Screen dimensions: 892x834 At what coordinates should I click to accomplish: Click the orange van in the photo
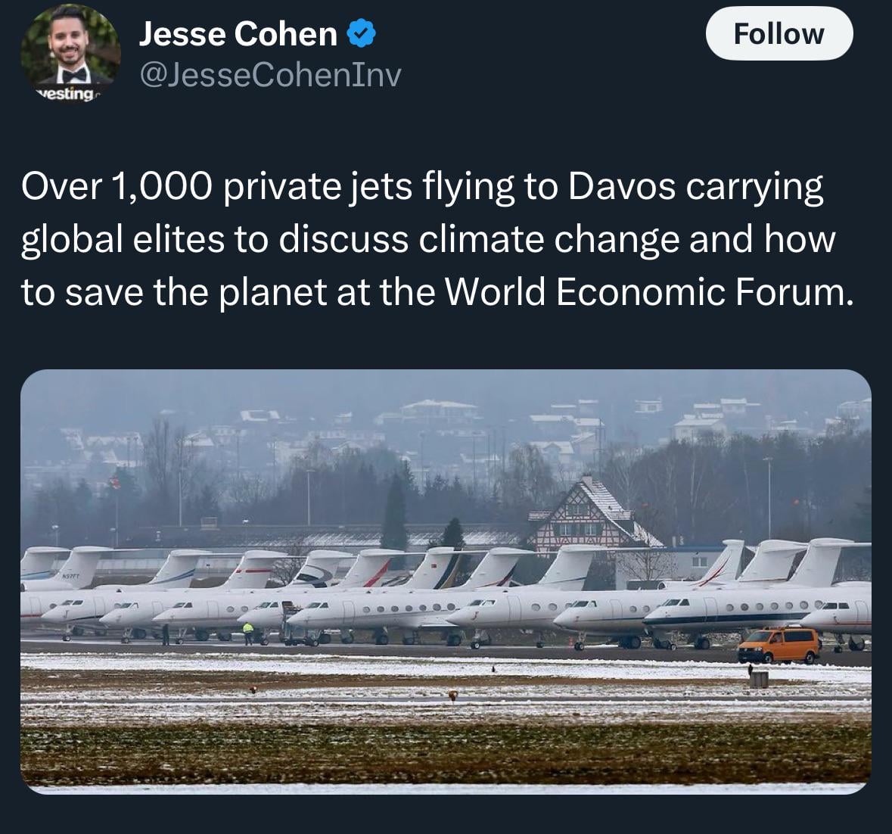(x=779, y=644)
